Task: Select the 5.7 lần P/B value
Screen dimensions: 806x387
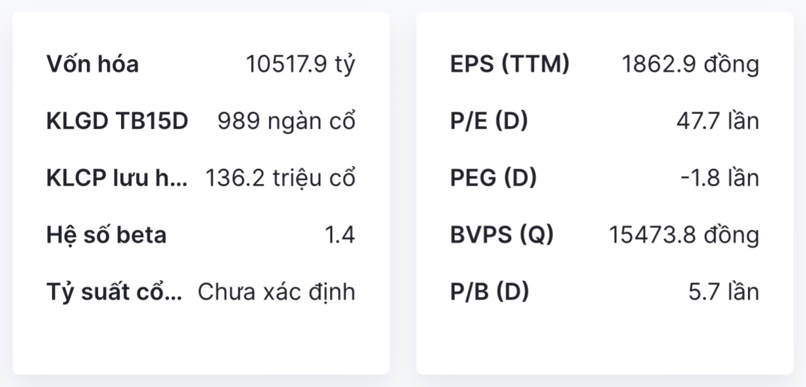Action: (723, 292)
